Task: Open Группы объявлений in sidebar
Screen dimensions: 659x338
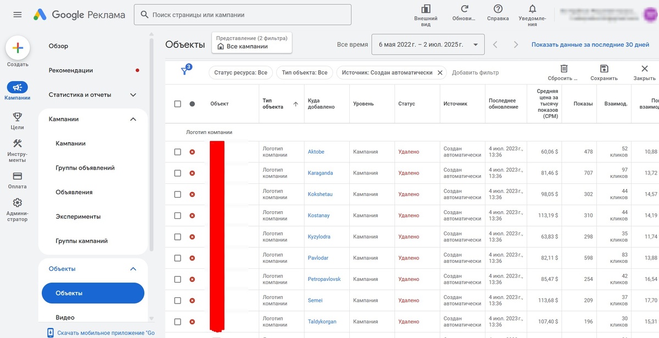Action: (x=85, y=168)
